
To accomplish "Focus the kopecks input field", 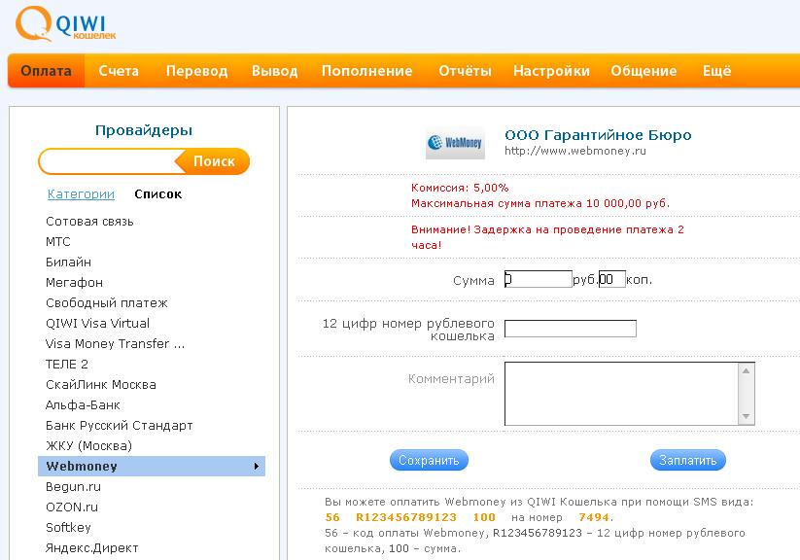I will 611,279.
